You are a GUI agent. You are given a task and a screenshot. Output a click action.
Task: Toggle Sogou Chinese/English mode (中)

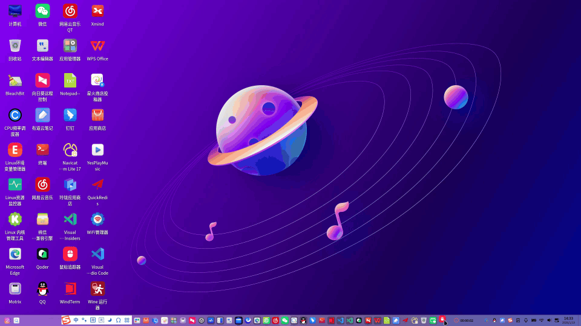click(x=76, y=320)
